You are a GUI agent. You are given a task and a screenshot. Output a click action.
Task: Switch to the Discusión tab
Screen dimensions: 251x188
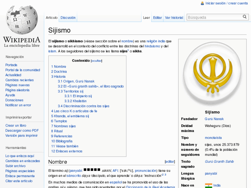(x=68, y=18)
